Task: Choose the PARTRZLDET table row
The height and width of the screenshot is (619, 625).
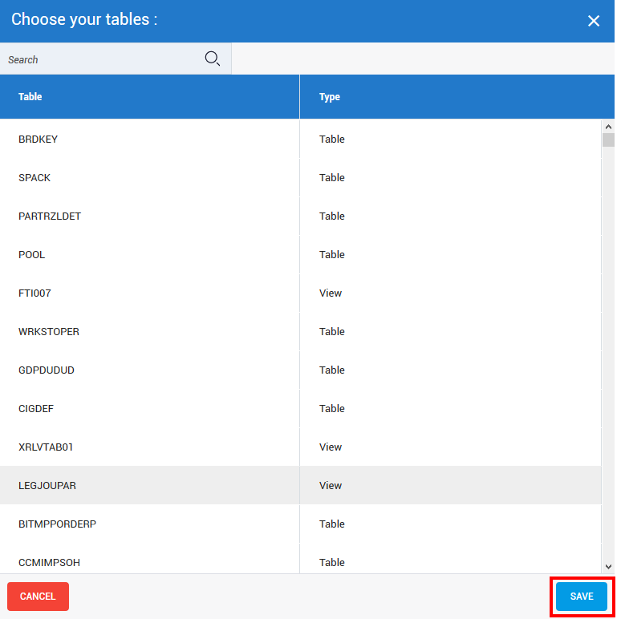Action: [50, 216]
